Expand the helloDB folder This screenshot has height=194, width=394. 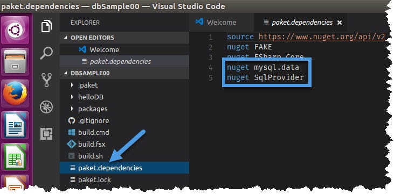tap(87, 97)
